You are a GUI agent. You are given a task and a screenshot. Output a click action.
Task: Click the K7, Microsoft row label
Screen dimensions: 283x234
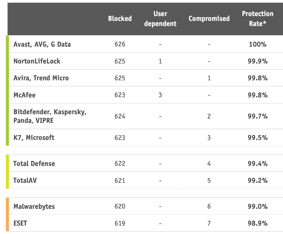click(x=34, y=138)
